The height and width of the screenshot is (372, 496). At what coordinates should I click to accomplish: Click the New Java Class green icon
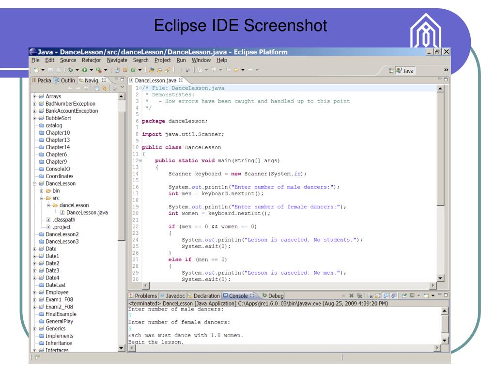[x=133, y=70]
